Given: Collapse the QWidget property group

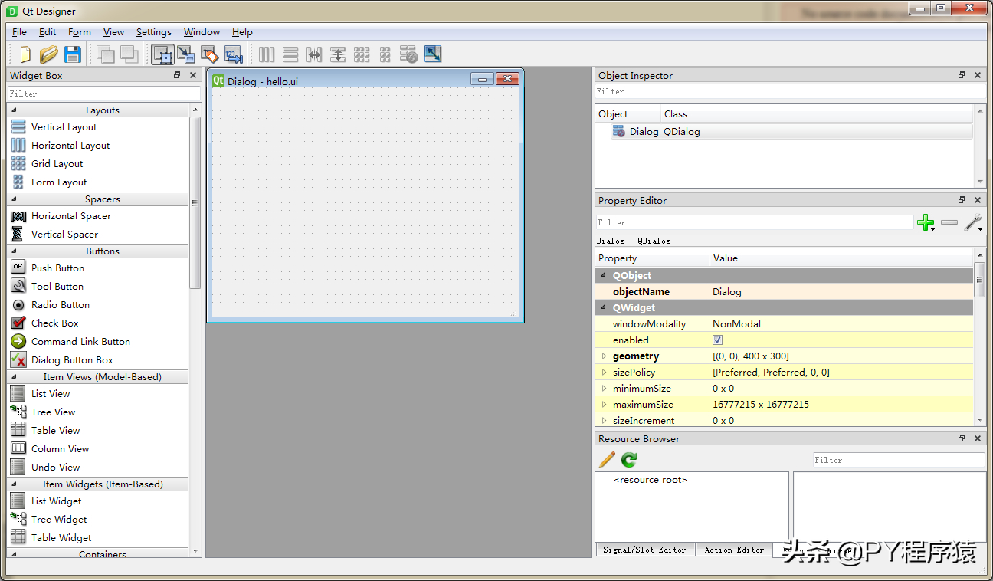Looking at the screenshot, I should click(604, 307).
